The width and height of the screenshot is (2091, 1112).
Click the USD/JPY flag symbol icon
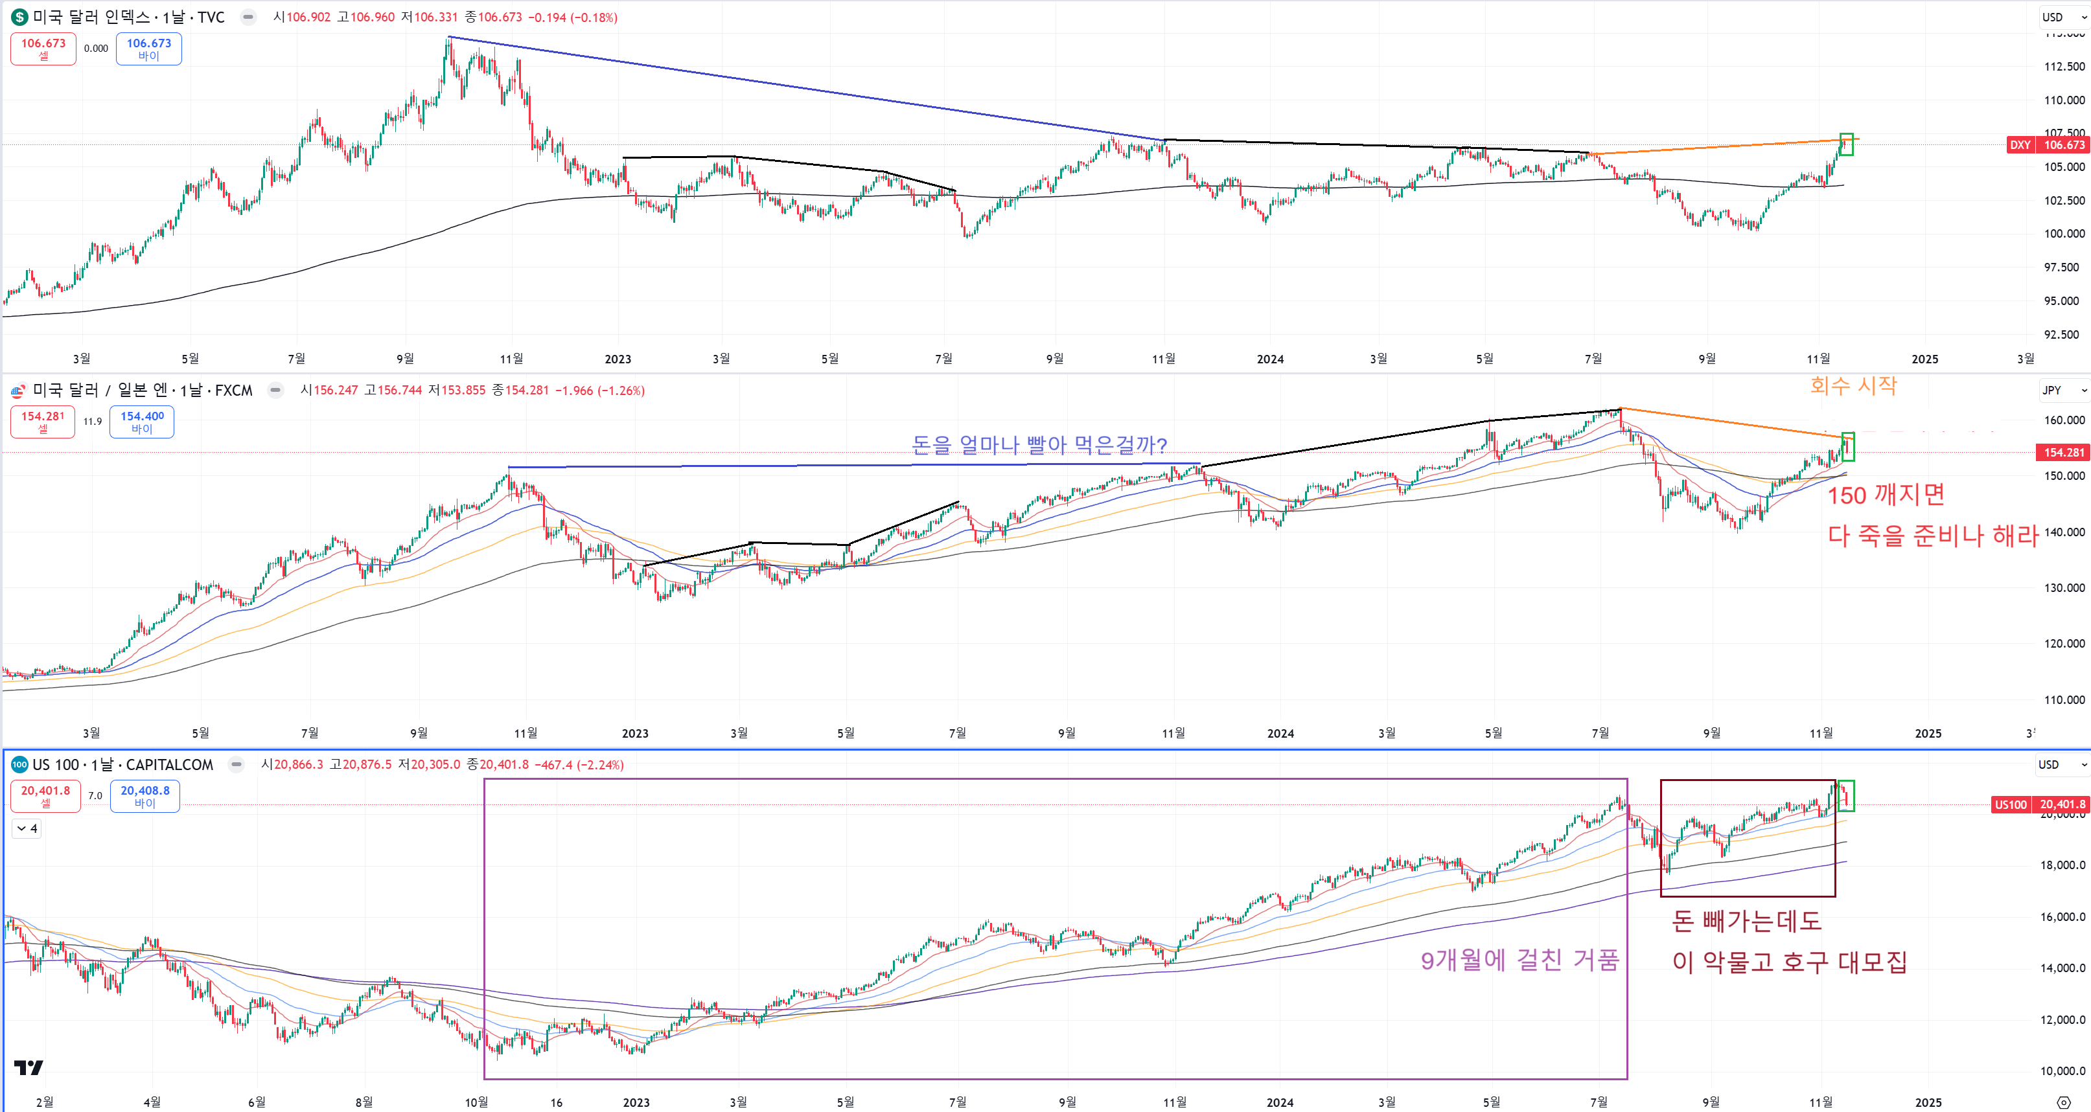tap(18, 391)
